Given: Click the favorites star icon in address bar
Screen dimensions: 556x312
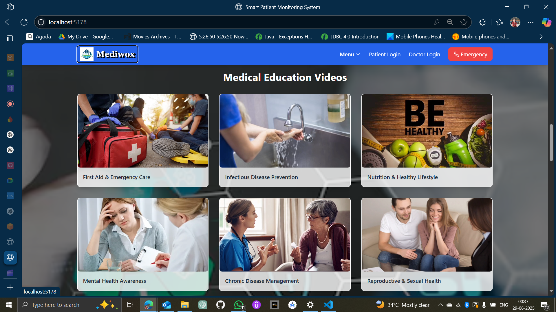Looking at the screenshot, I should (x=464, y=22).
